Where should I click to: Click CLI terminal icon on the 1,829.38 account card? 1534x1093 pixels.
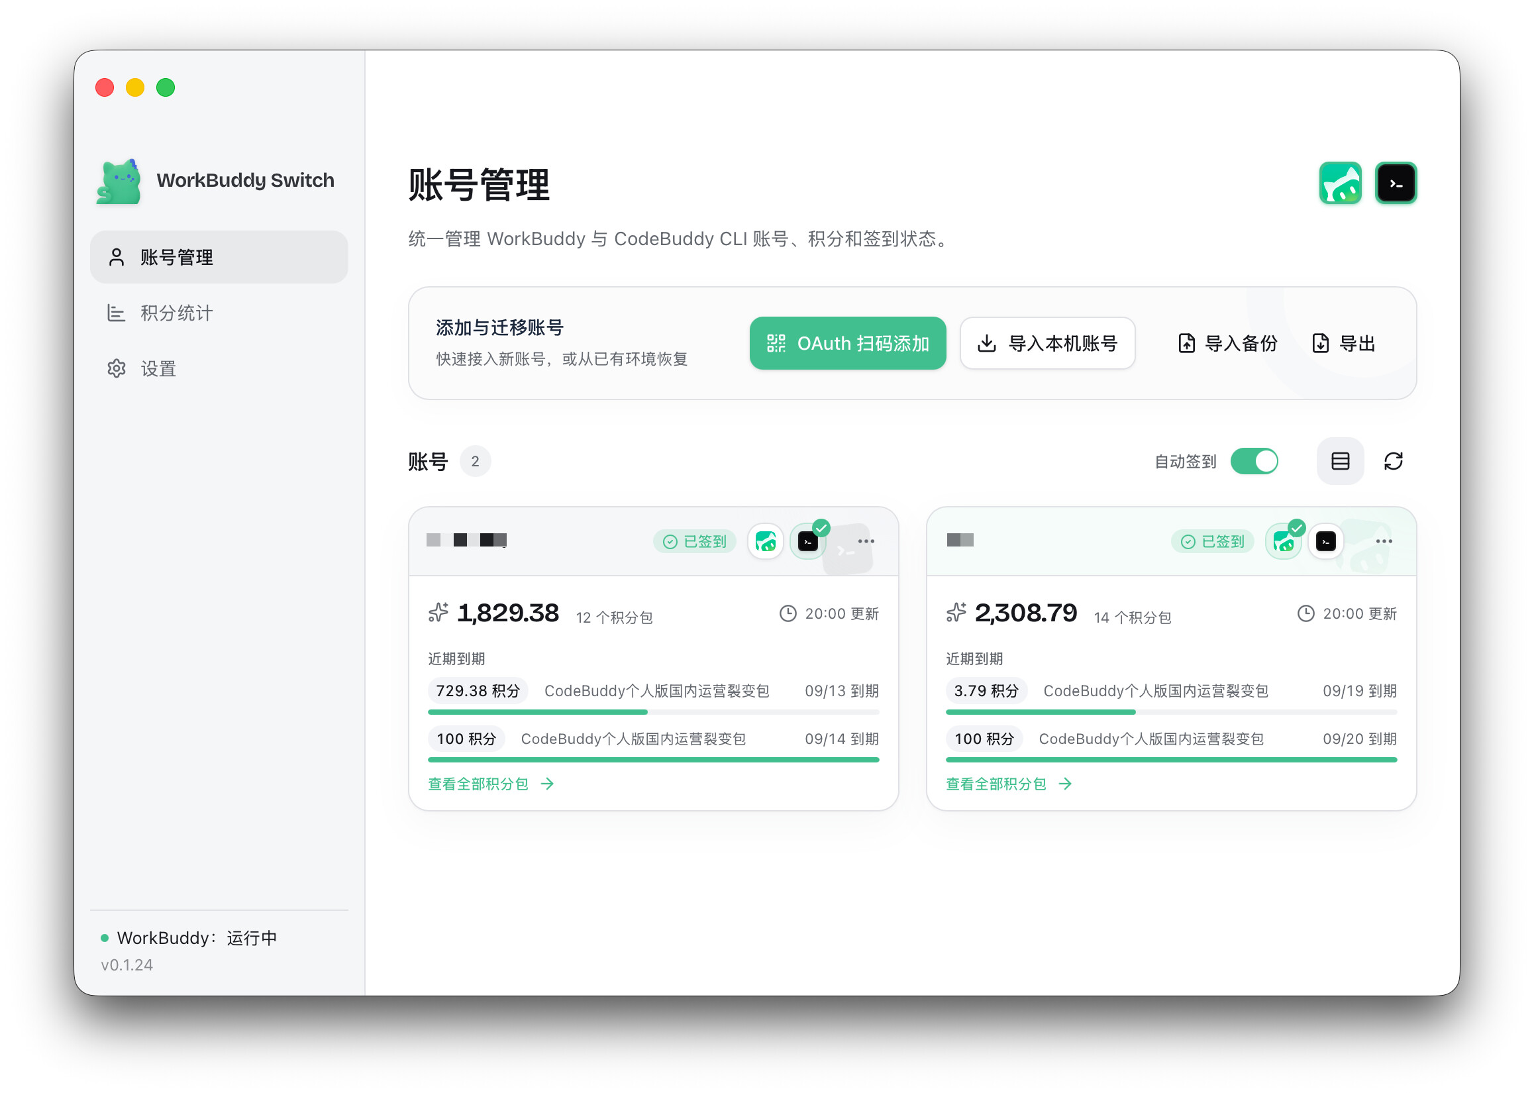pos(807,541)
